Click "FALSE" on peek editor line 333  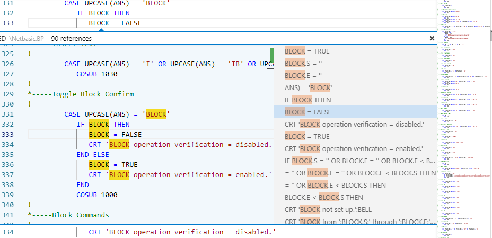tap(131, 135)
